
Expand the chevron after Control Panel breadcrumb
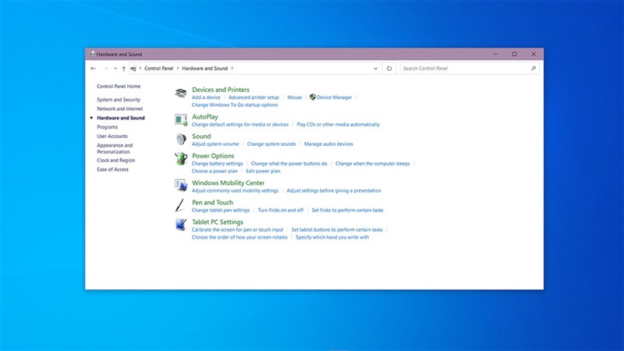[x=177, y=69]
